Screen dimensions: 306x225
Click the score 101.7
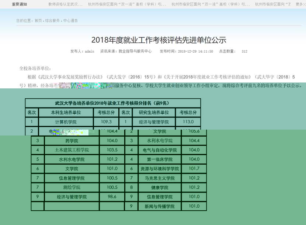coord(194,168)
